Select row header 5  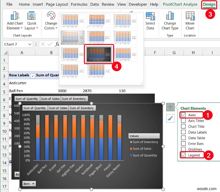pyautogui.click(x=4, y=92)
